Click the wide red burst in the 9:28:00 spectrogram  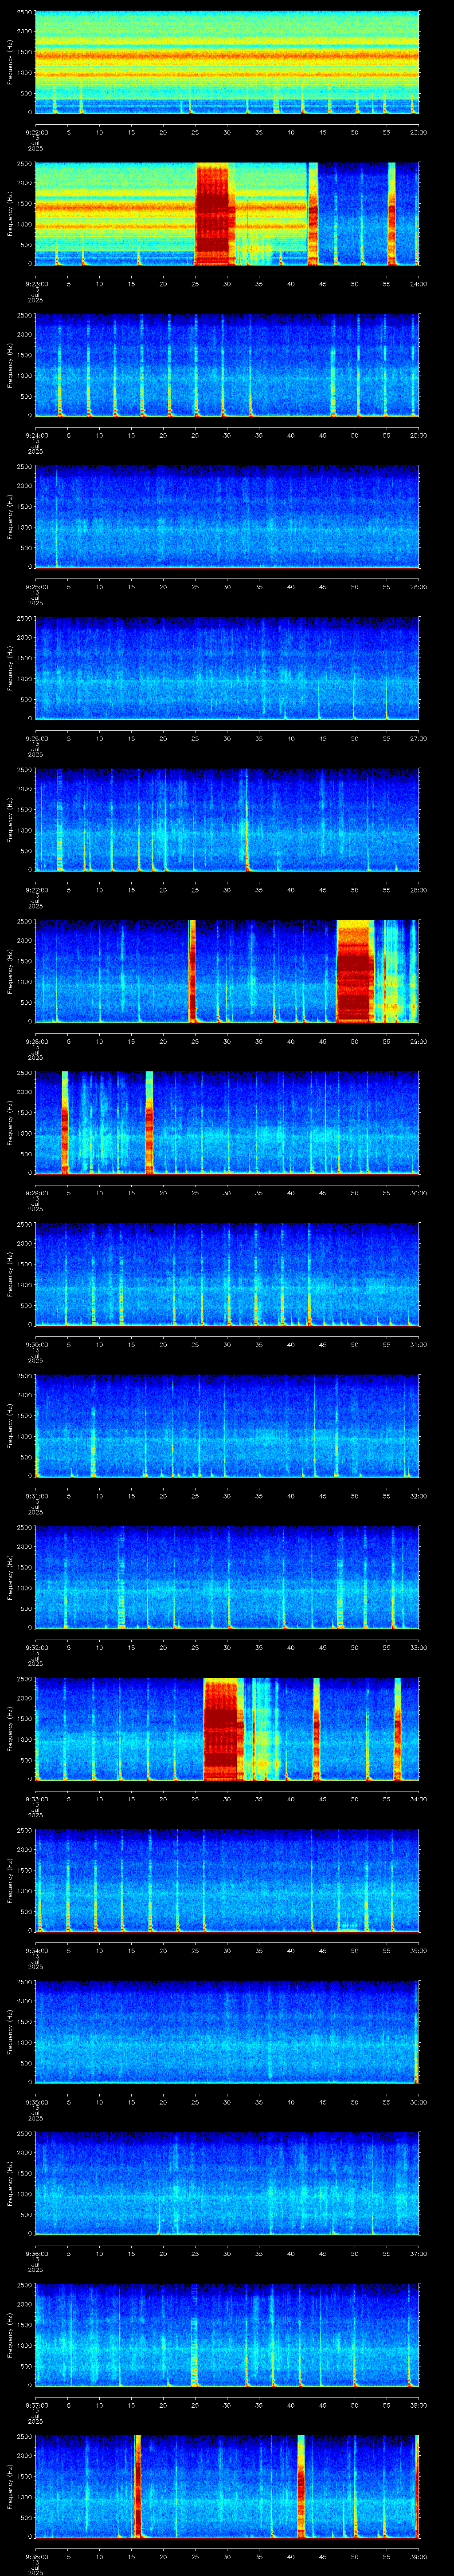point(355,971)
